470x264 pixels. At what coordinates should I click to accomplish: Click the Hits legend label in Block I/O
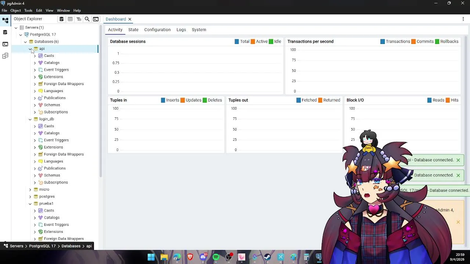click(455, 100)
